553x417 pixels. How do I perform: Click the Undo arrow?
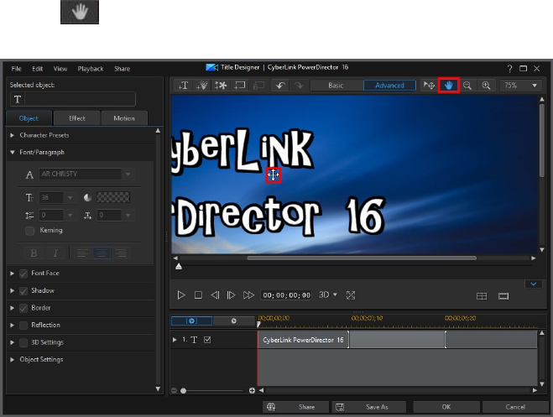point(280,86)
